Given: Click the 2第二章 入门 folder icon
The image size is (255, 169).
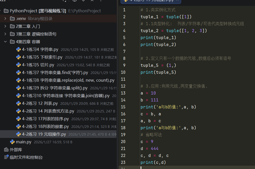Looking at the screenshot, I should pos(12,26).
